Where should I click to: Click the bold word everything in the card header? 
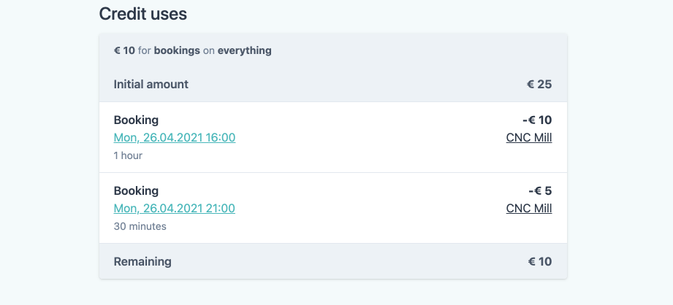(244, 50)
